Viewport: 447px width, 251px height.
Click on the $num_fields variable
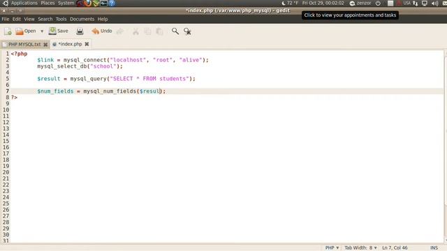coord(55,91)
